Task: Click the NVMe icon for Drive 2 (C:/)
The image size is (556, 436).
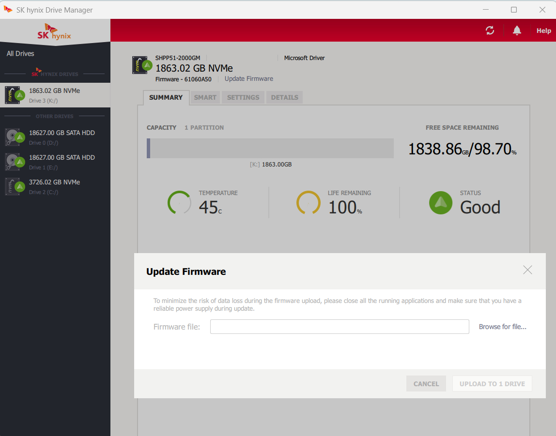Action: click(x=15, y=187)
